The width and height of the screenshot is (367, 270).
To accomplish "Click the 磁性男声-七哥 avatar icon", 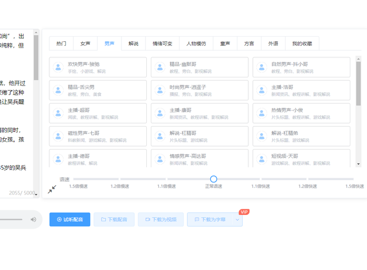I will coord(58,136).
